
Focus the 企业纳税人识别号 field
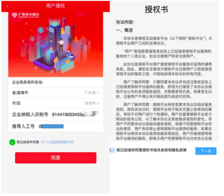tap(56, 114)
